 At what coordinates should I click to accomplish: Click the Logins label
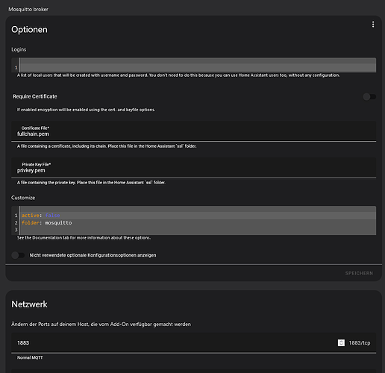(x=19, y=49)
